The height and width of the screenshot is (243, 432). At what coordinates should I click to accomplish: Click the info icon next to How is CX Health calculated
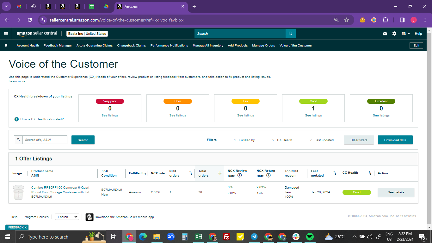[x=16, y=119]
